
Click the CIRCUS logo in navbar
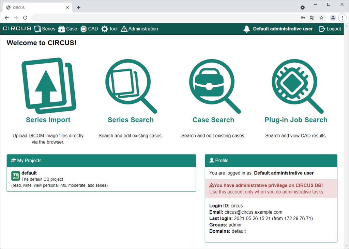[x=17, y=29]
